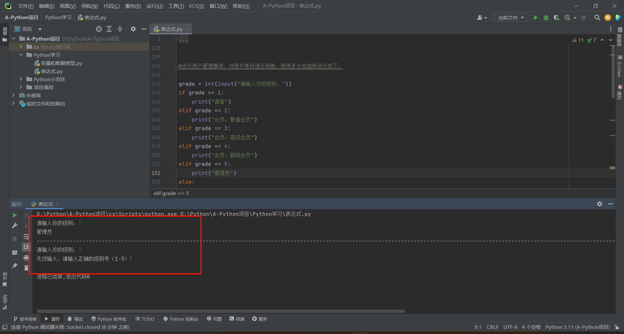Click the locate file target icon in project panel
The width and height of the screenshot is (624, 334).
click(99, 29)
